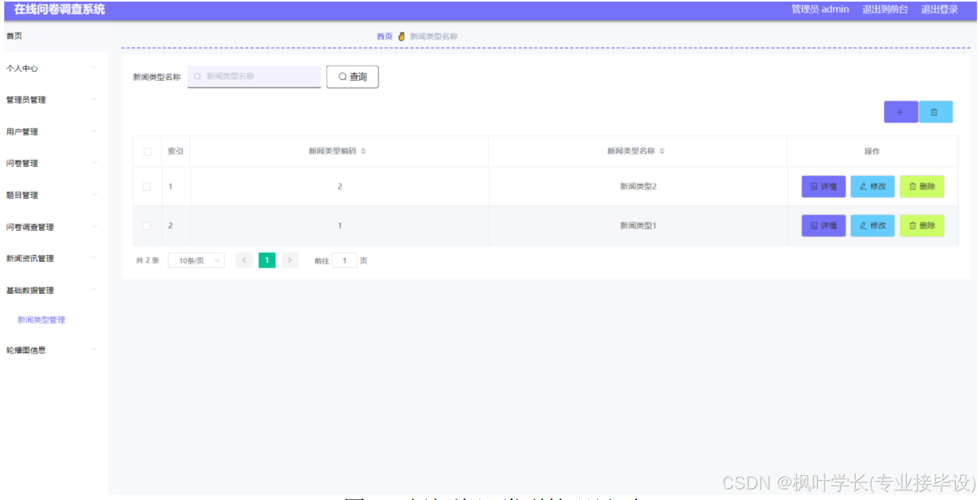The height and width of the screenshot is (500, 978).
Task: Click the 新闻类型1 name cell
Action: 638,226
